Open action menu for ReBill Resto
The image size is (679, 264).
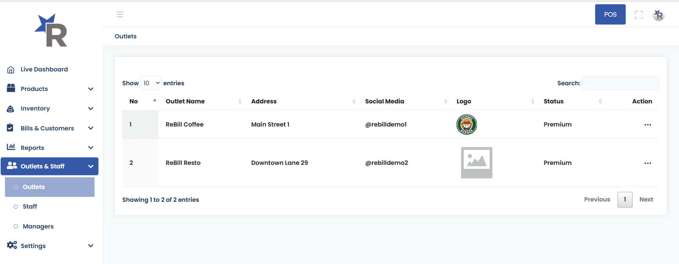647,163
